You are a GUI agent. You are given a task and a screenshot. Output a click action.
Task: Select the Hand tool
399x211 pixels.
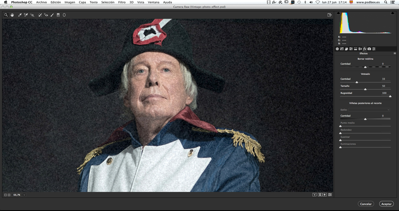point(12,15)
